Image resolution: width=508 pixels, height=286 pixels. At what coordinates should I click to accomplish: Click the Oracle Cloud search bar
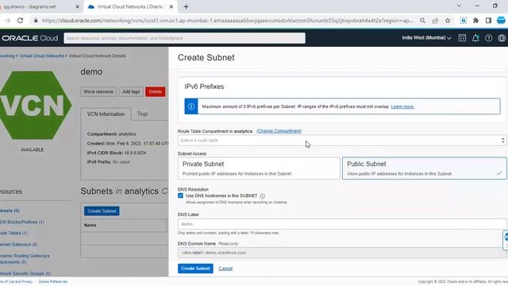[x=185, y=38]
